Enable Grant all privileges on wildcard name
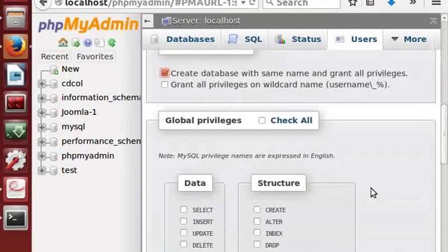This screenshot has width=448, height=252. pos(164,85)
